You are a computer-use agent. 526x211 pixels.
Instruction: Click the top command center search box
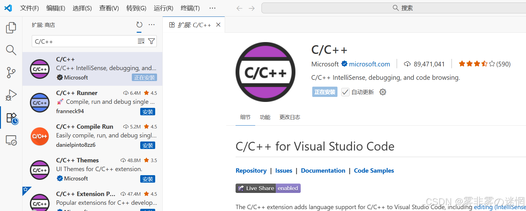394,8
